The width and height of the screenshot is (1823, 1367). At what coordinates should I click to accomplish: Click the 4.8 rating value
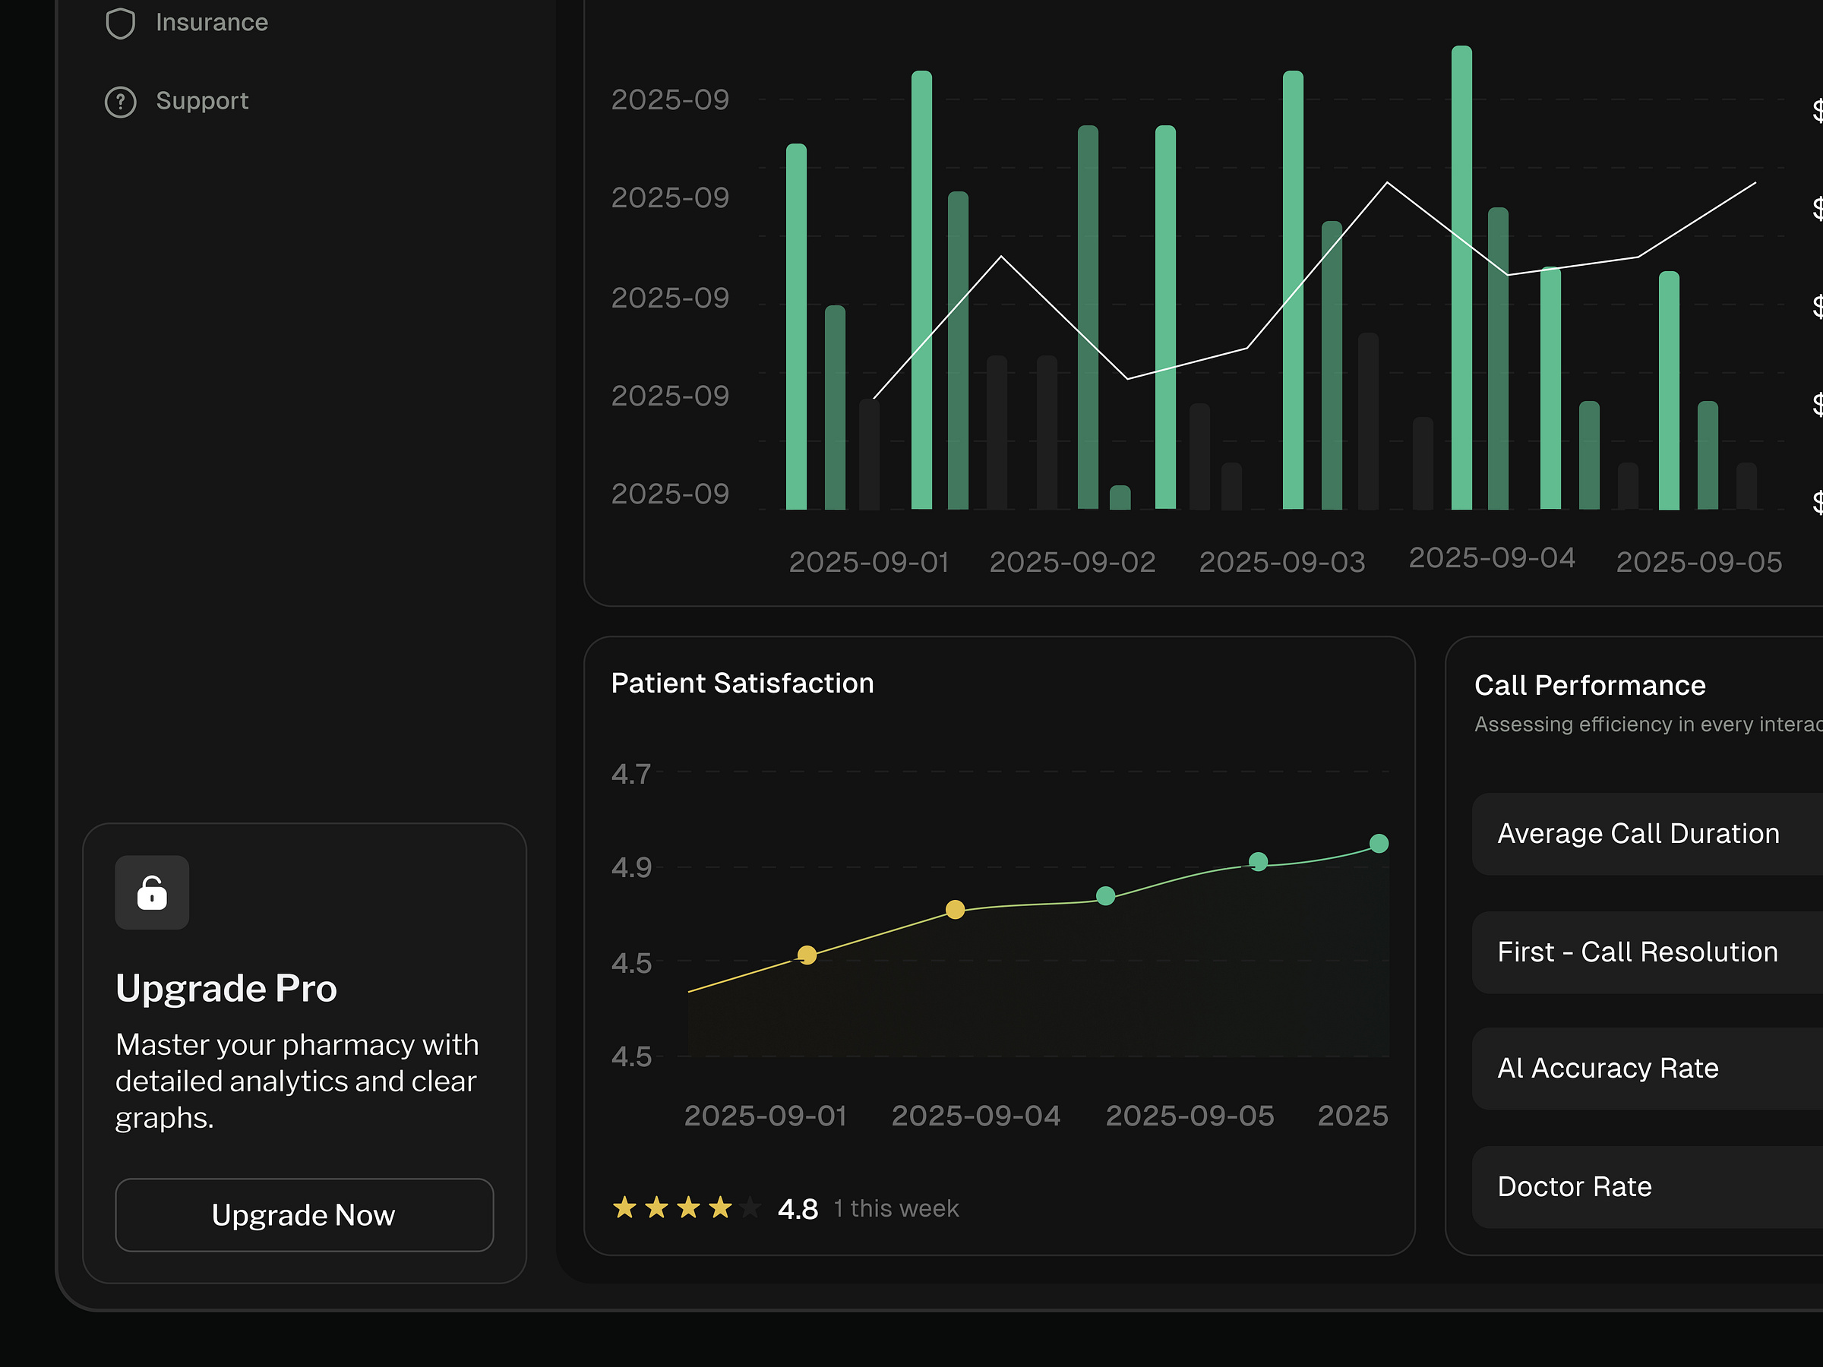tap(798, 1209)
